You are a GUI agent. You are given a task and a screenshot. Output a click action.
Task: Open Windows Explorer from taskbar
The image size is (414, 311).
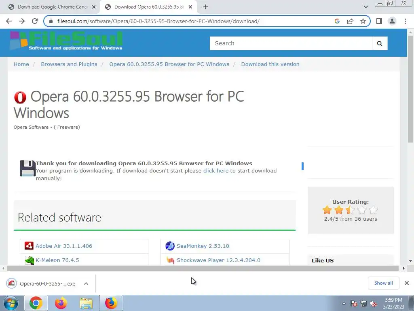(x=86, y=303)
